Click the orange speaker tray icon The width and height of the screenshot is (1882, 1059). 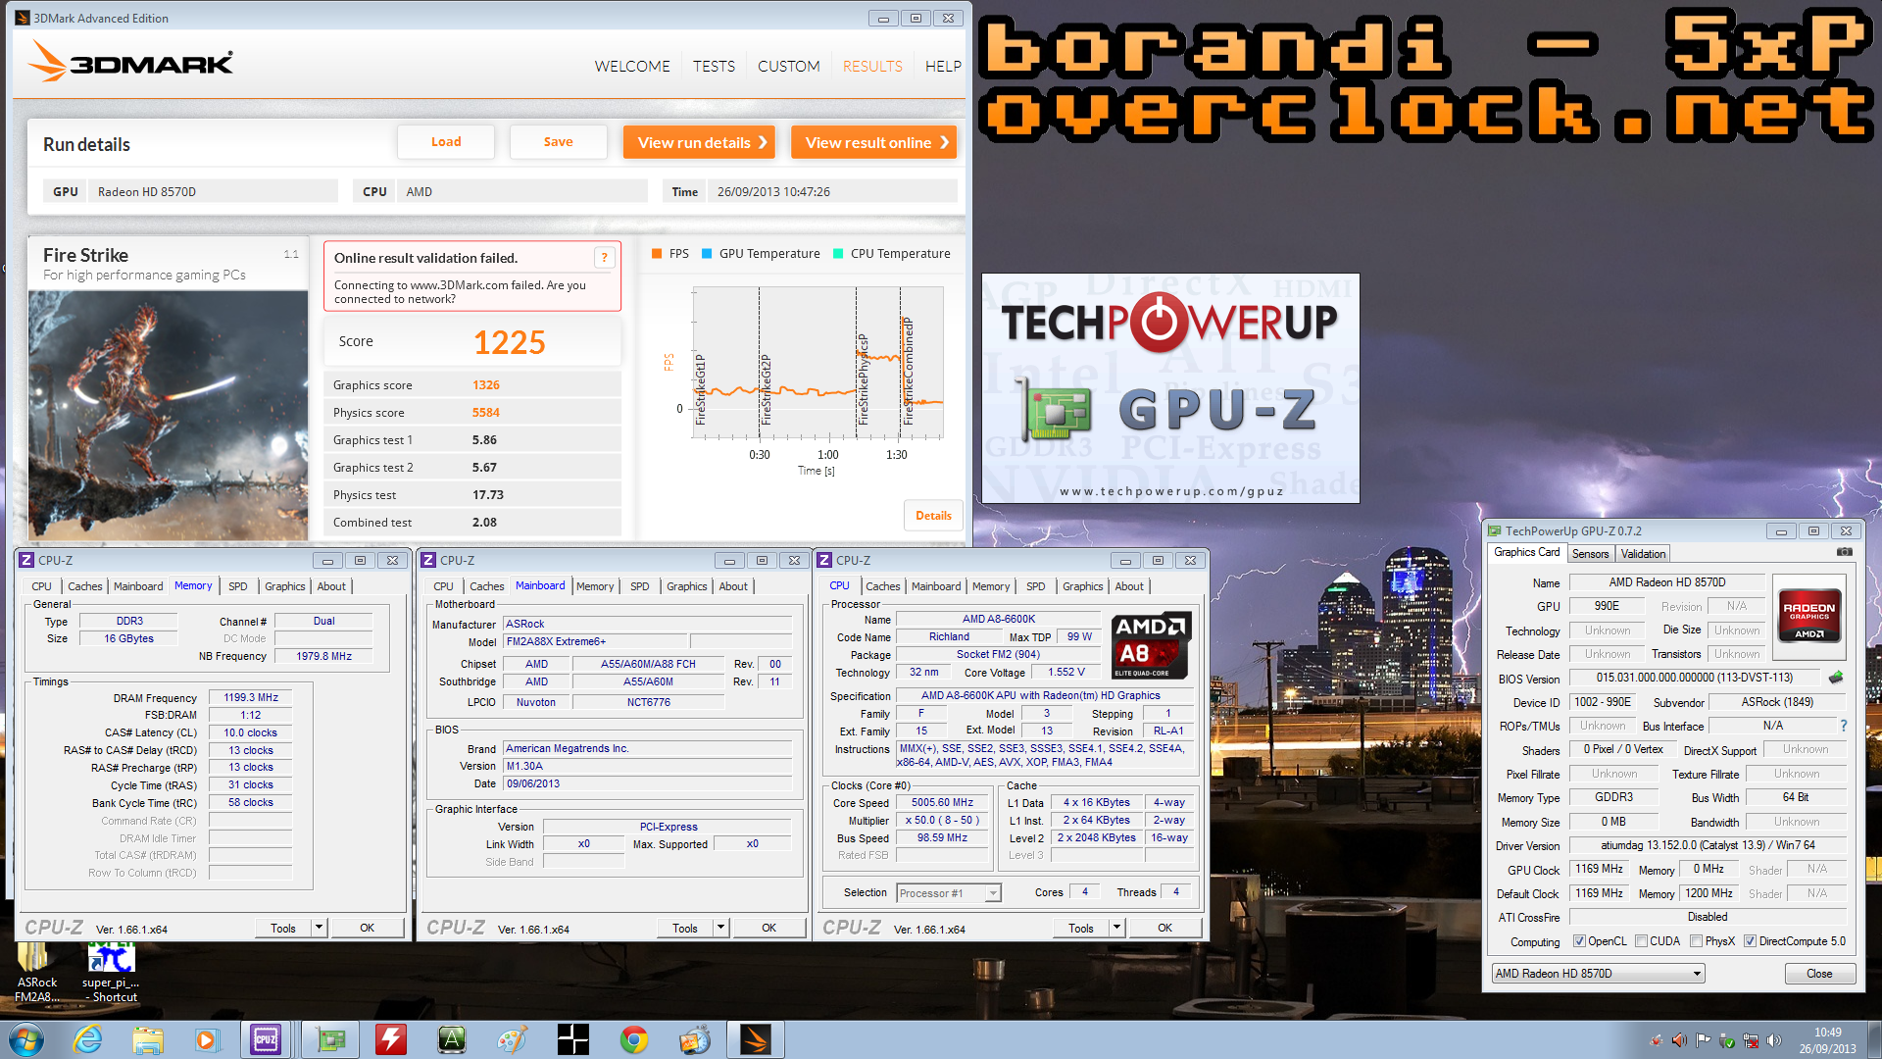[x=1679, y=1040]
